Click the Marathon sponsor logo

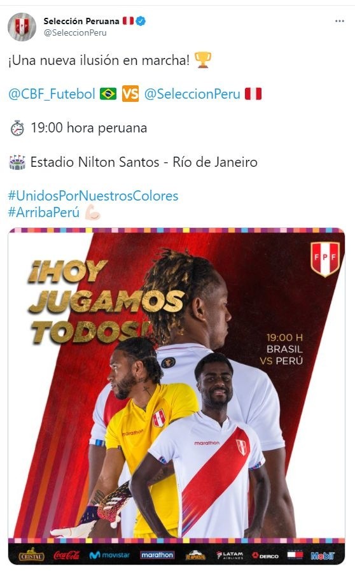(x=157, y=555)
